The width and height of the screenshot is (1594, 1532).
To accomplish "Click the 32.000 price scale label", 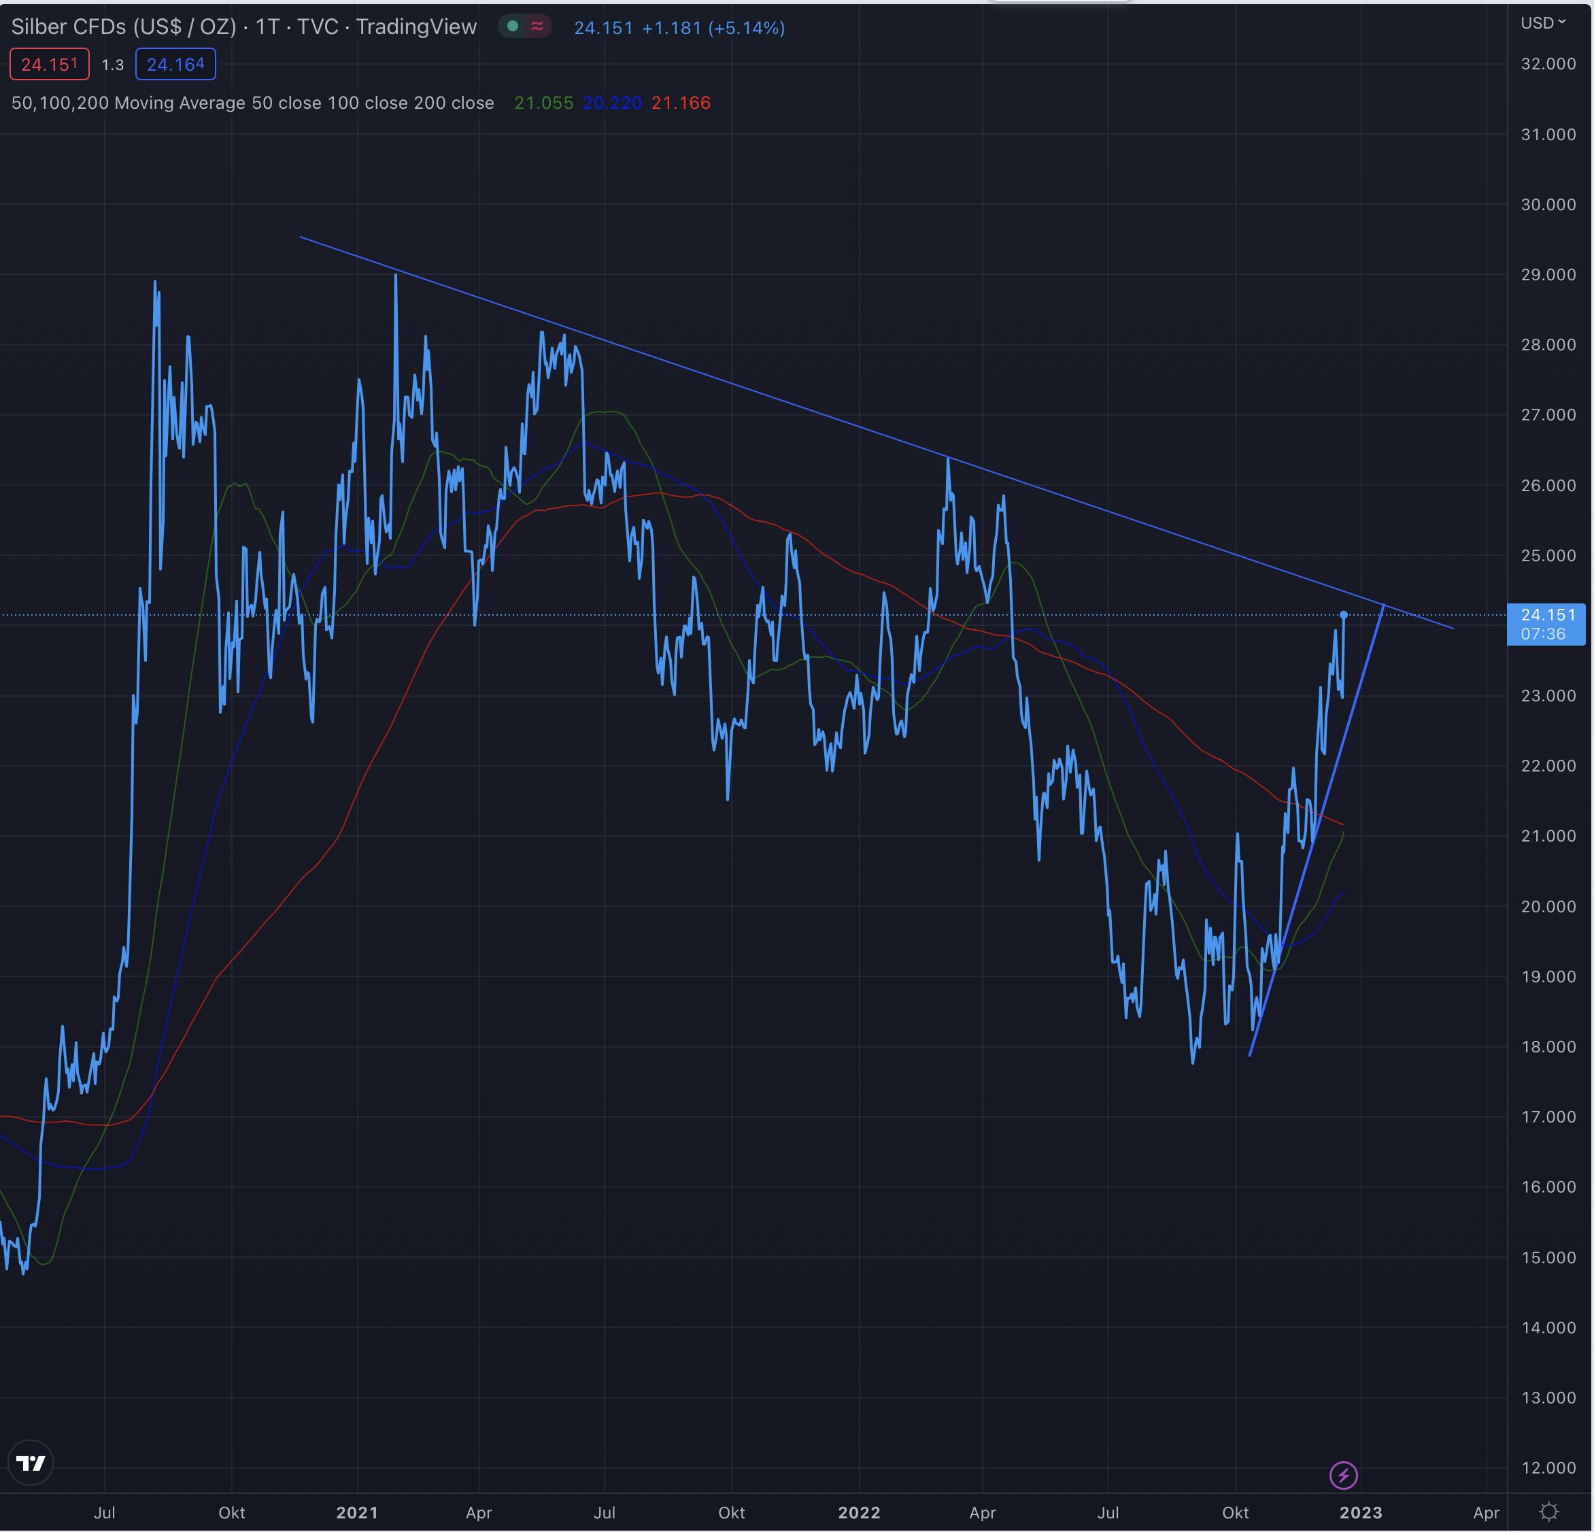I will pos(1547,63).
